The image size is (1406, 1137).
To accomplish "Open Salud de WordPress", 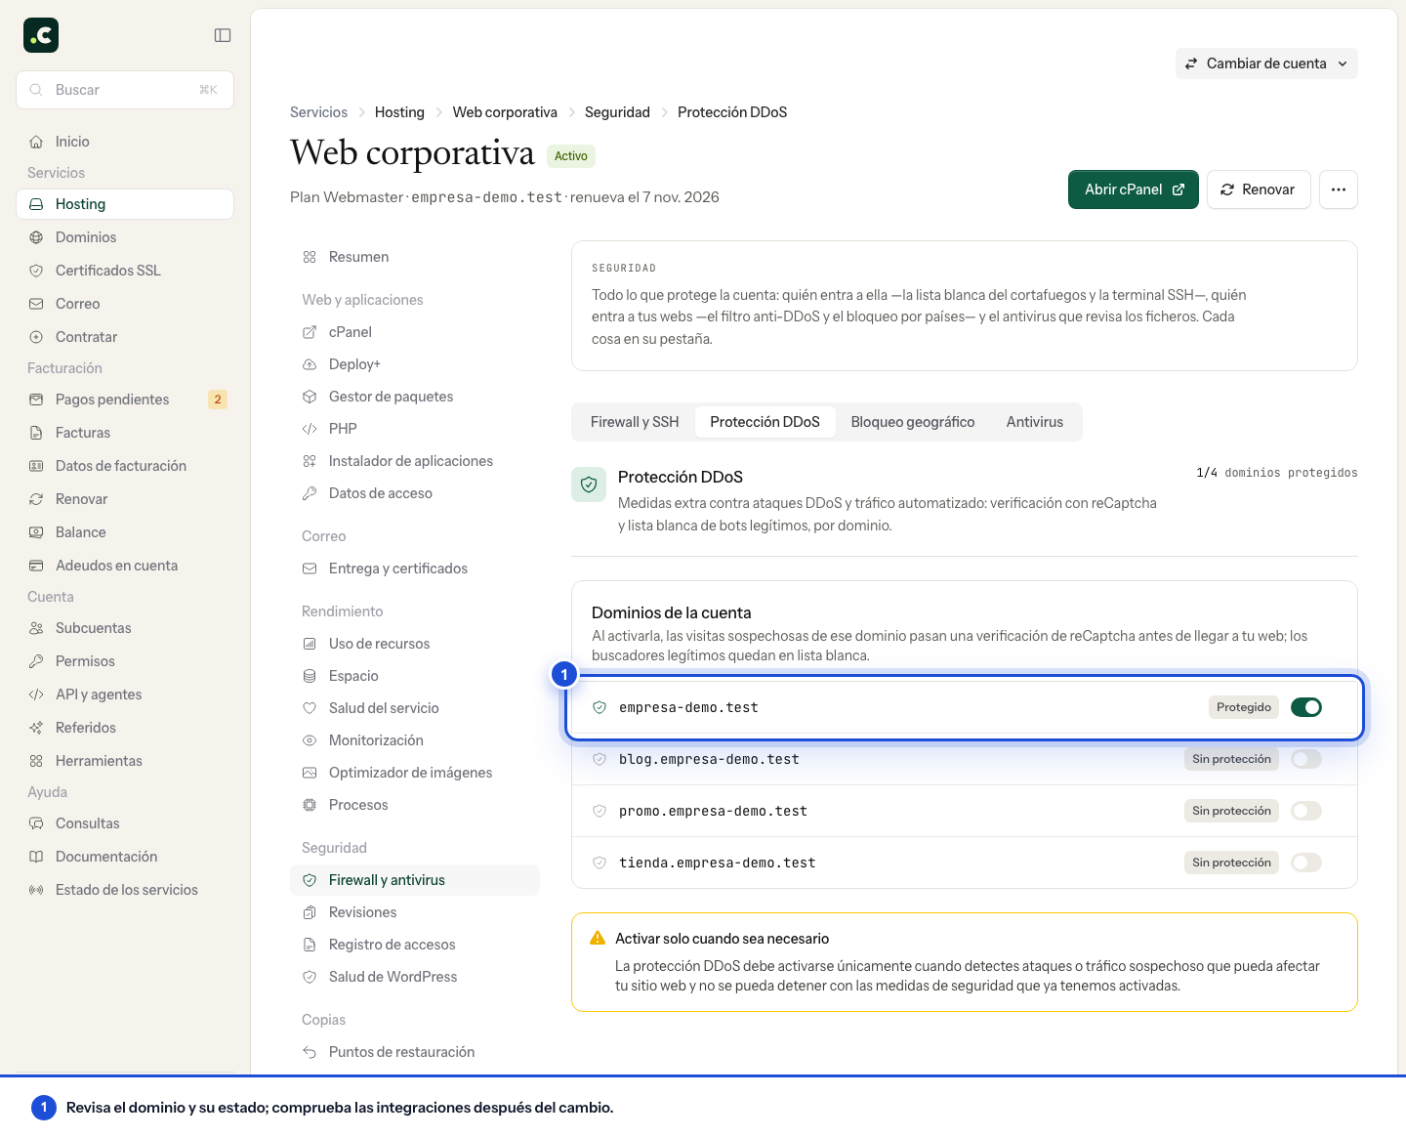I will (x=415, y=977).
